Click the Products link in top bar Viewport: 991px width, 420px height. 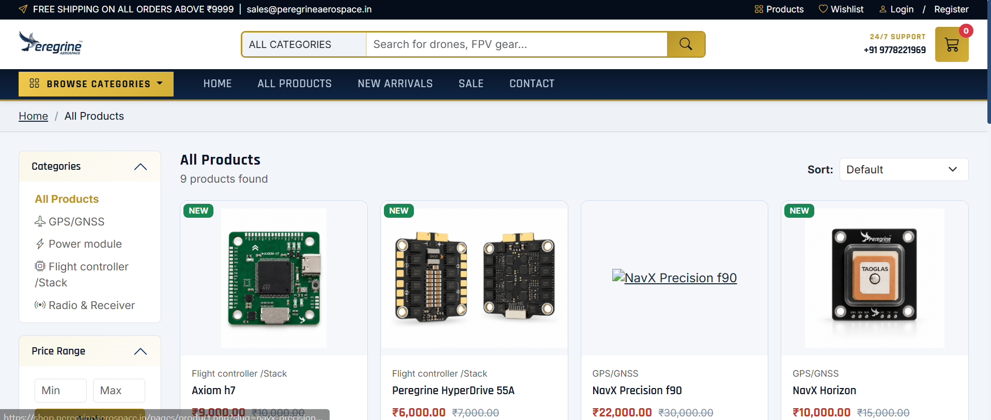pos(785,9)
